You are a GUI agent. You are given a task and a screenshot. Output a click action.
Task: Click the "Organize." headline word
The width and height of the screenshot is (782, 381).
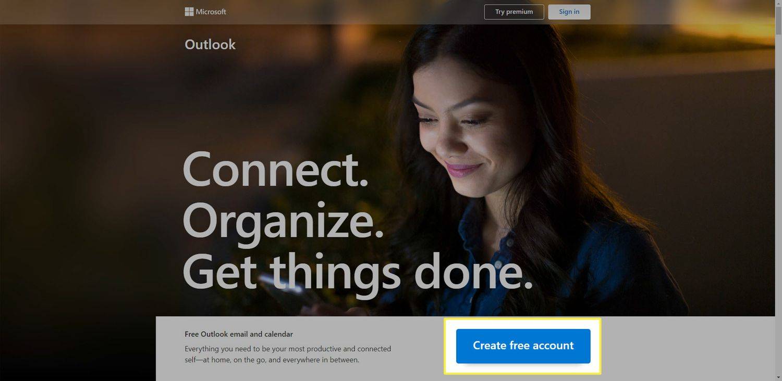coord(284,221)
